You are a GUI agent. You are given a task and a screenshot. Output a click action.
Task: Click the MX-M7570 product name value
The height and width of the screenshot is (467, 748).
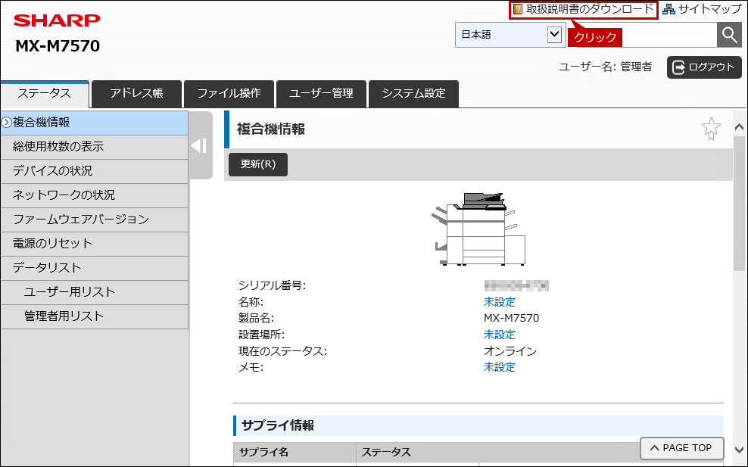pyautogui.click(x=511, y=318)
